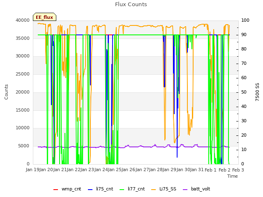Click the 15000 left axis tick label
Image resolution: width=263 pixels, height=197 pixels.
point(23,110)
